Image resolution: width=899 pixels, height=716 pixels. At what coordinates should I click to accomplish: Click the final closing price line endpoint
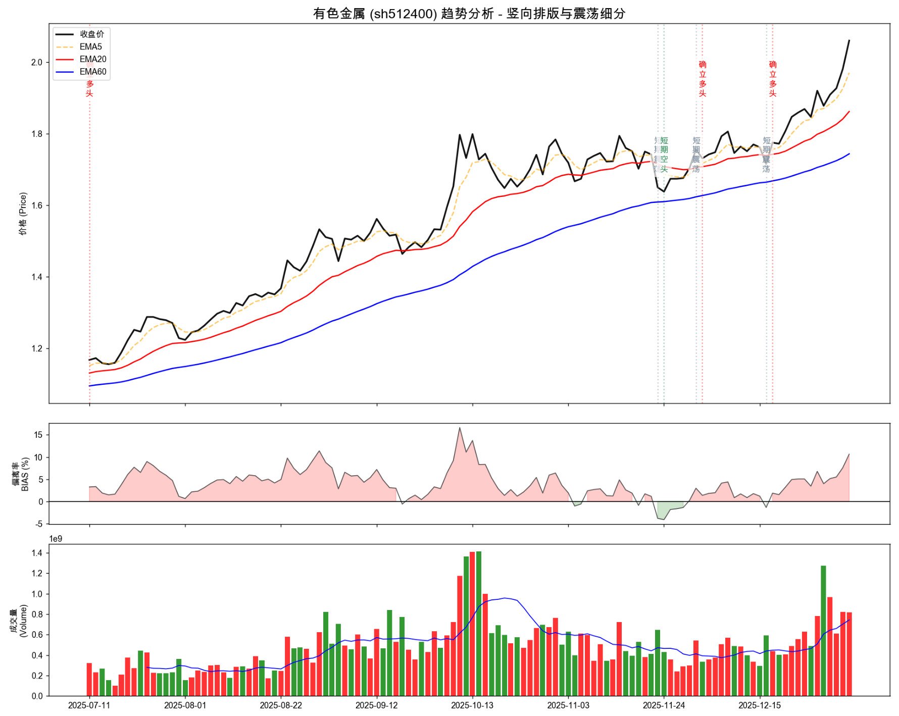pos(849,40)
